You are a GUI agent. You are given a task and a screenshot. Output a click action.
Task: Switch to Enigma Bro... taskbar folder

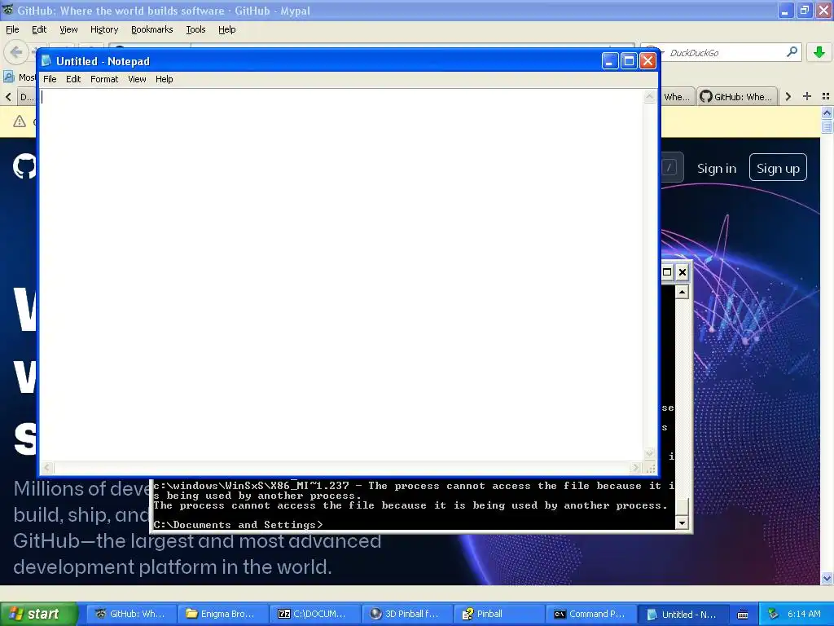(x=222, y=614)
